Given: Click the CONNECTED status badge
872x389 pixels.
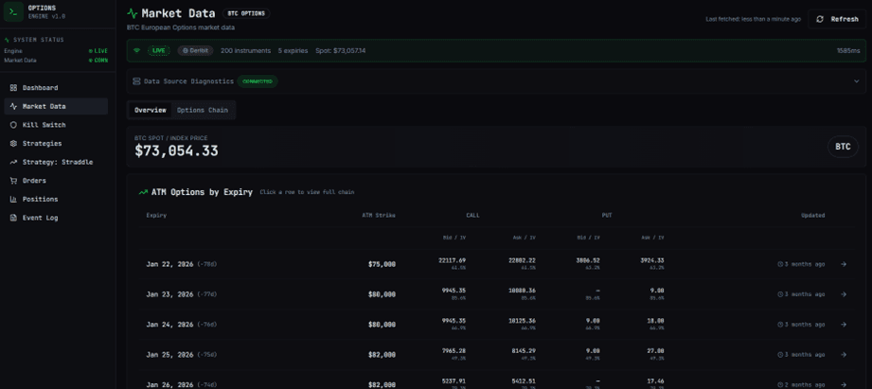Looking at the screenshot, I should click(258, 81).
